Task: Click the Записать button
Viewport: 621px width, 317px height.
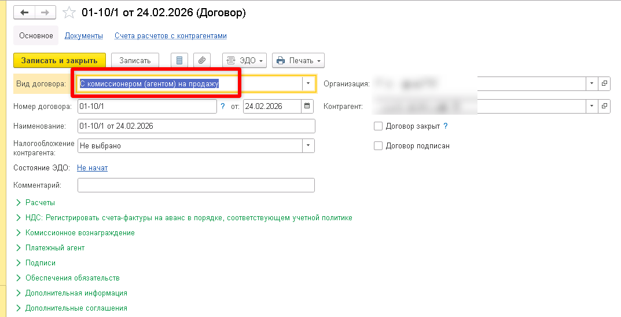Action: (135, 60)
